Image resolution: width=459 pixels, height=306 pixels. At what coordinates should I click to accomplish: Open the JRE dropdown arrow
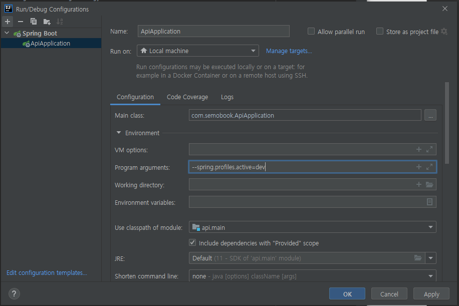coord(430,258)
